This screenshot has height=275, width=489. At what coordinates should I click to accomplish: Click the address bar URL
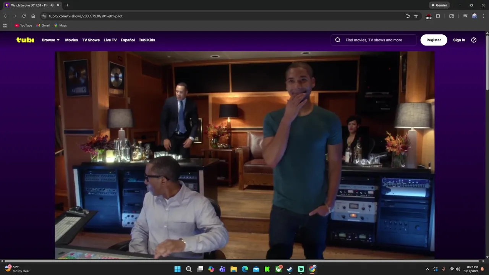click(x=86, y=16)
